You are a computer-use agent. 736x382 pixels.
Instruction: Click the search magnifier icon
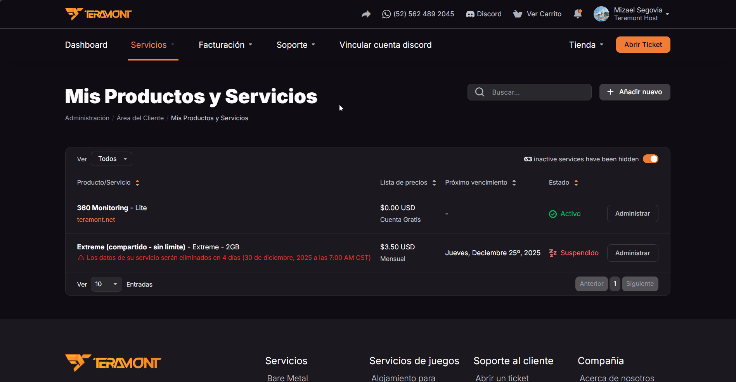pos(480,92)
